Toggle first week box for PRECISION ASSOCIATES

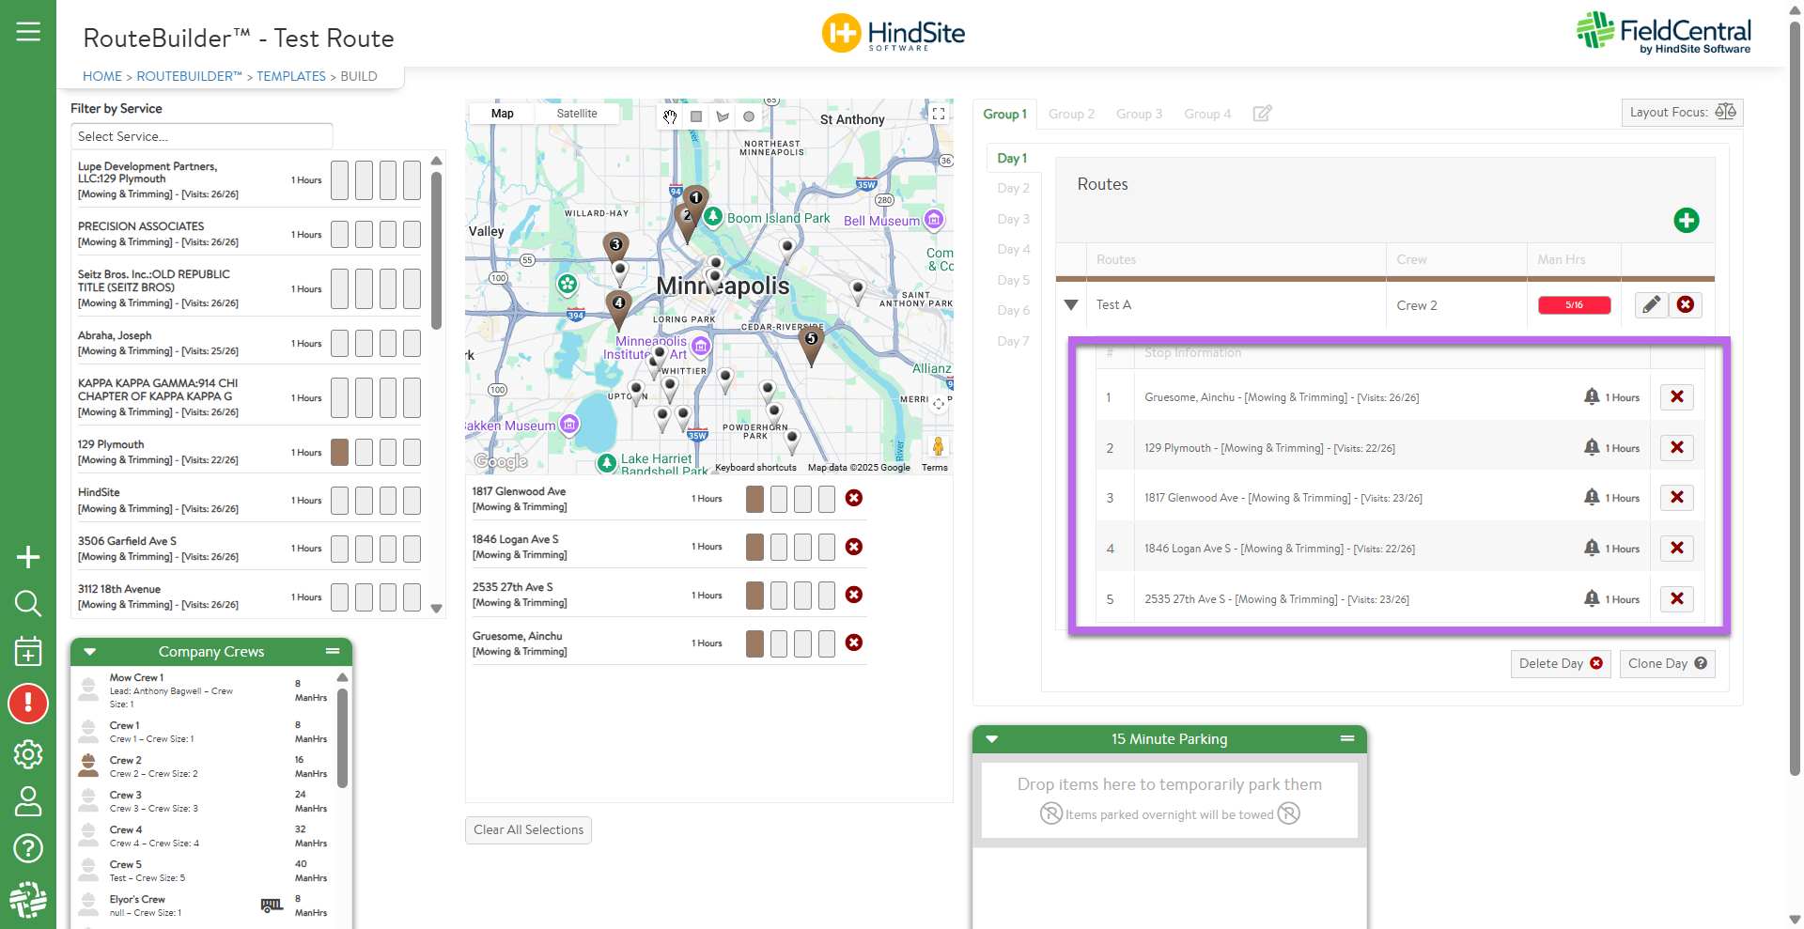pyautogui.click(x=339, y=235)
